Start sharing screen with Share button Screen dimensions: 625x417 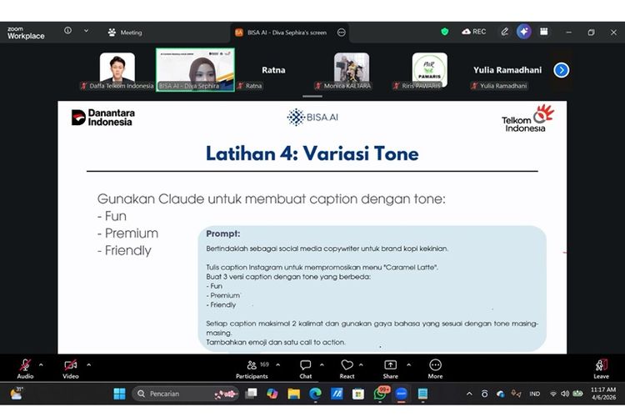click(x=390, y=367)
